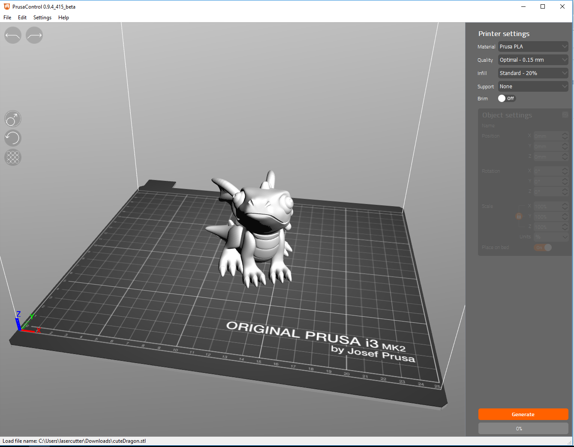Open the Help menu
Image resolution: width=574 pixels, height=447 pixels.
click(x=63, y=18)
